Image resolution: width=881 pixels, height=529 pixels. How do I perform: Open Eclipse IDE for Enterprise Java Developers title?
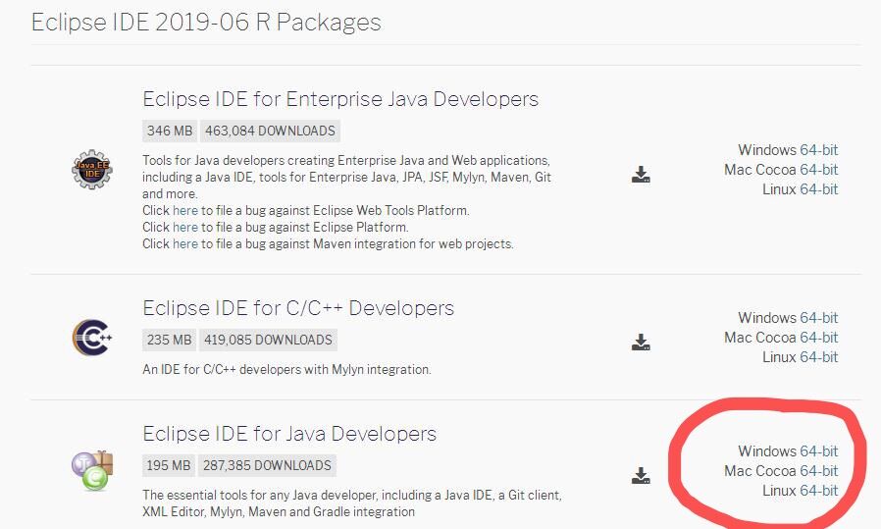pyautogui.click(x=340, y=99)
